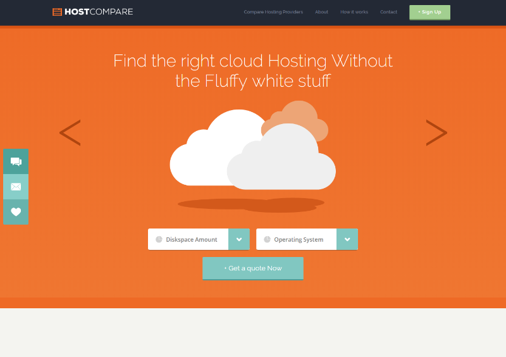Click the heart favorite sidebar icon
This screenshot has height=357, width=506.
tap(16, 212)
